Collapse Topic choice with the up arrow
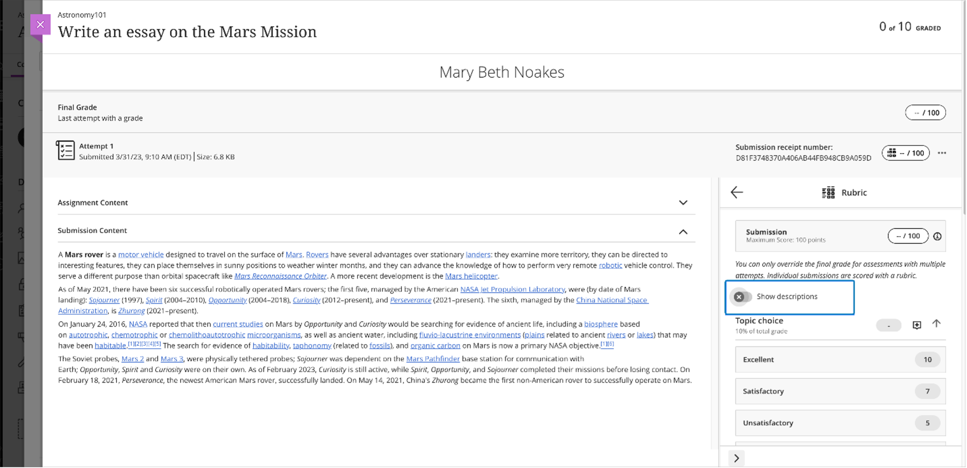The height and width of the screenshot is (468, 967). (x=937, y=323)
